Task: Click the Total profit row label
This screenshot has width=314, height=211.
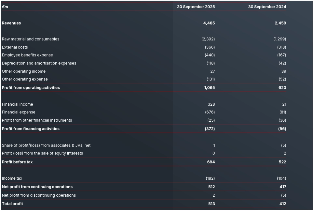Action: [x=12, y=204]
